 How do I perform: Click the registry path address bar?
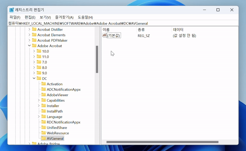pyautogui.click(x=123, y=24)
